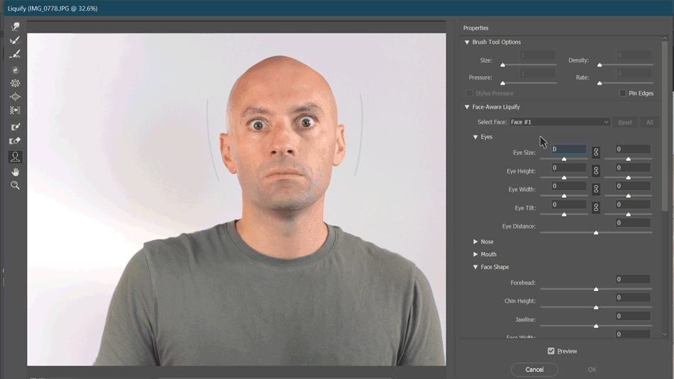This screenshot has height=379, width=674.
Task: Toggle the Stylus Pressure checkbox
Action: pos(470,93)
